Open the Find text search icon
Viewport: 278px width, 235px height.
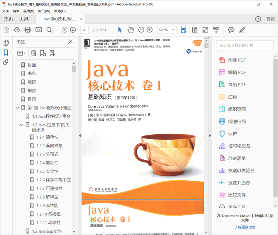tap(49, 30)
